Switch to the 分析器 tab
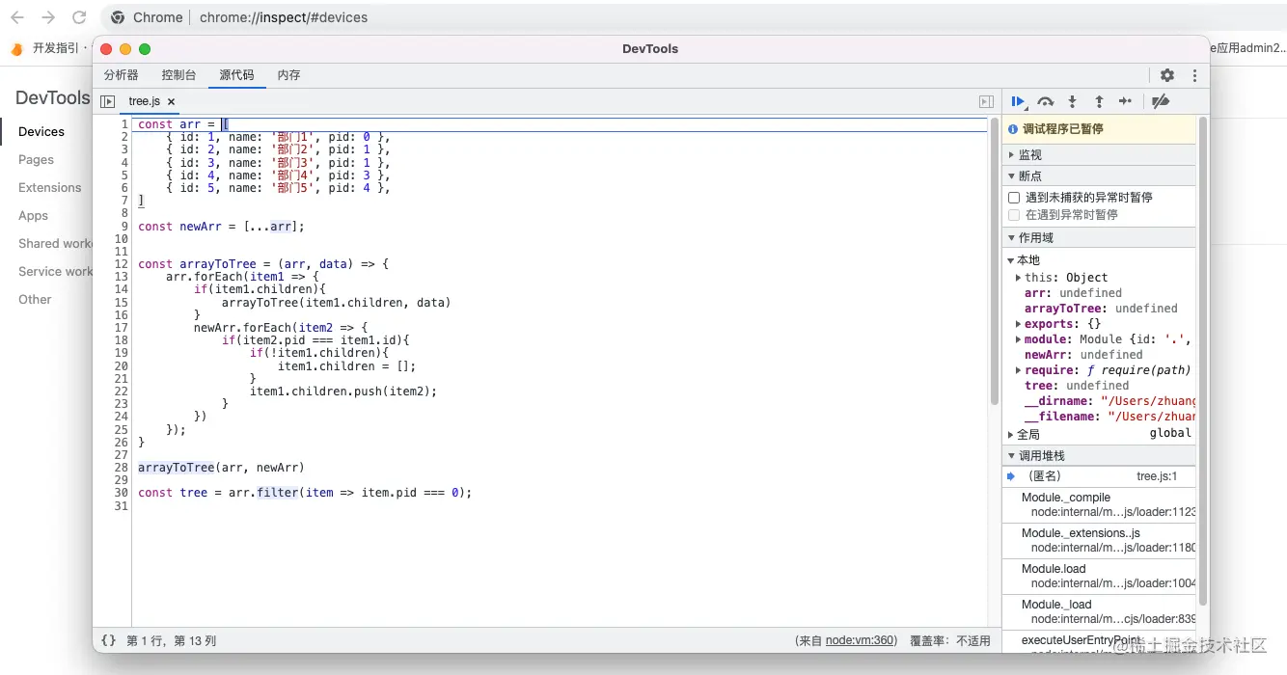 tap(121, 75)
